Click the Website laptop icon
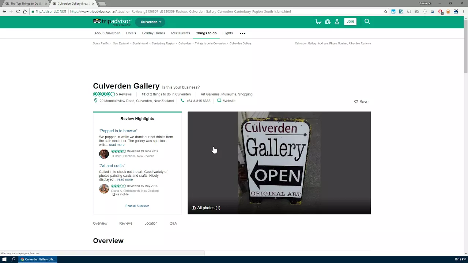 tap(219, 100)
